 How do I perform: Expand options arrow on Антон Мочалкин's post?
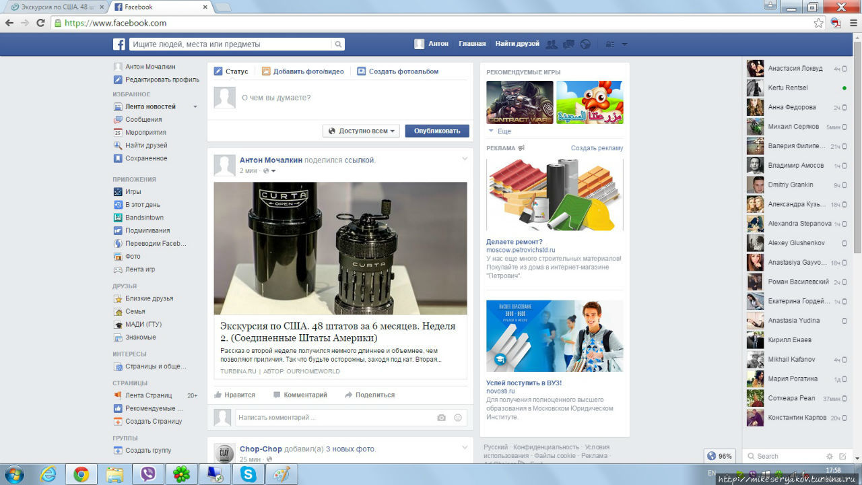[x=464, y=159]
